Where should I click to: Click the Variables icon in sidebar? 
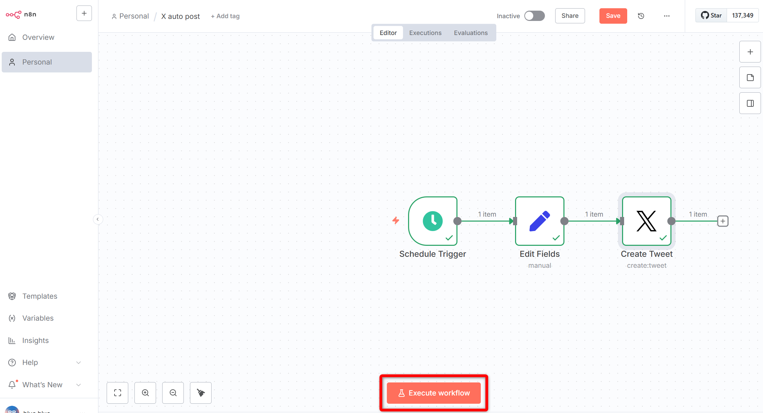click(x=12, y=318)
